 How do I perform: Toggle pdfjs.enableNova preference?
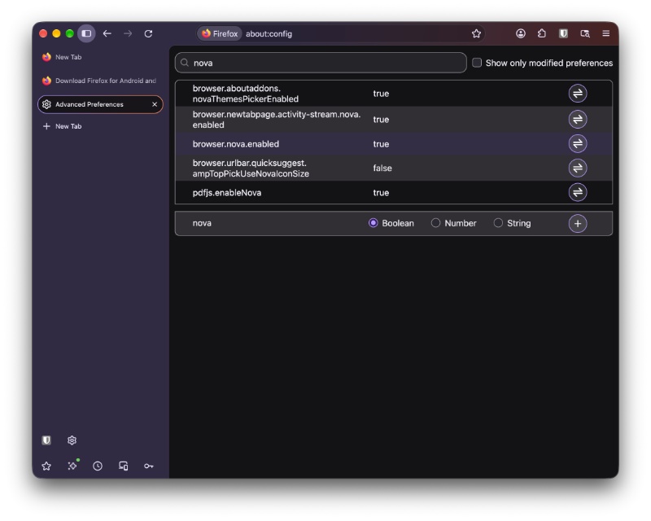point(578,192)
